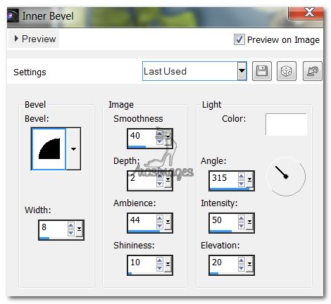Screen dimensions: 331x304
Task: Click the Light Color white swatch
Action: (x=286, y=125)
